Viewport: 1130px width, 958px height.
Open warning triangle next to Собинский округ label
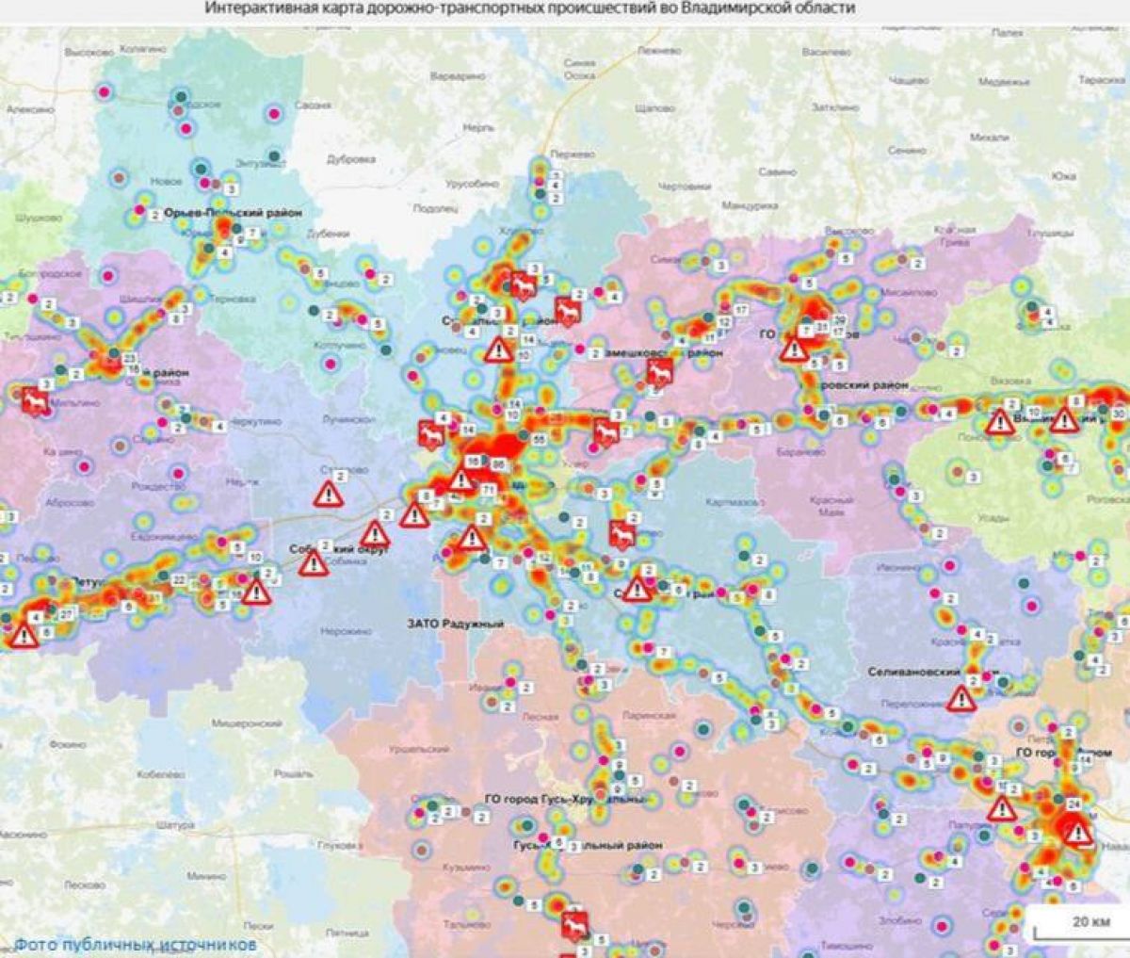313,563
